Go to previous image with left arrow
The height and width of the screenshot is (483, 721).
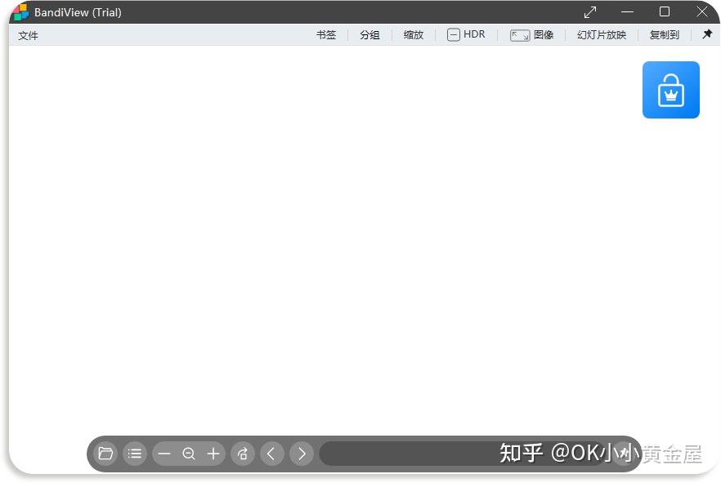(x=271, y=454)
